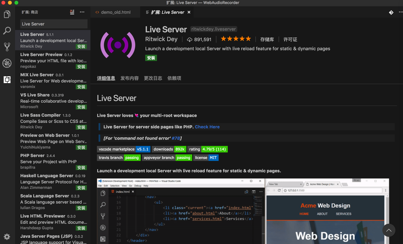The image size is (403, 244).
Task: Open the Check Here link
Action: coord(207,127)
